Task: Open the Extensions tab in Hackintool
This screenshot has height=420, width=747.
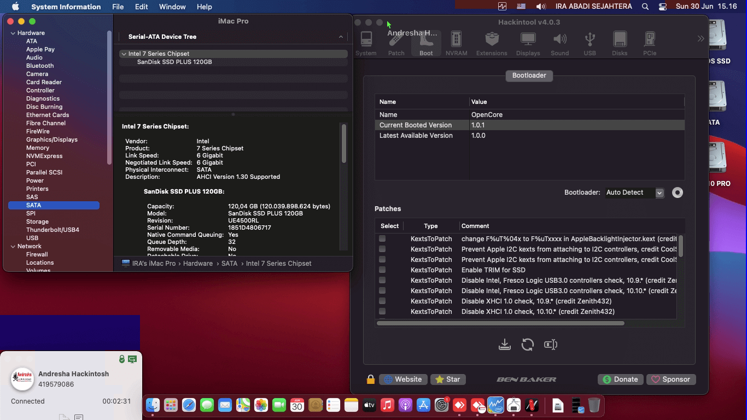Action: point(492,44)
